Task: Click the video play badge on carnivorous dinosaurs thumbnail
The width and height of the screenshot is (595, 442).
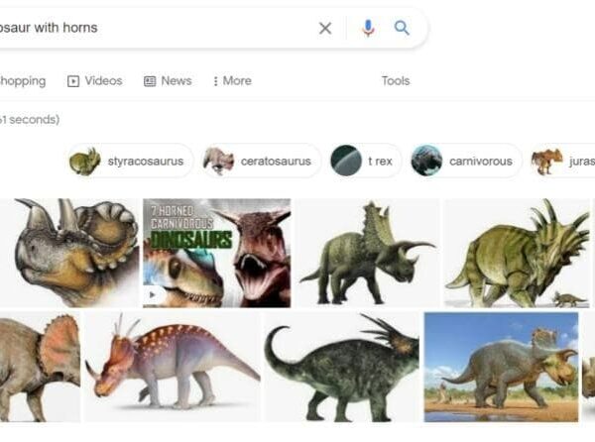Action: click(x=154, y=294)
